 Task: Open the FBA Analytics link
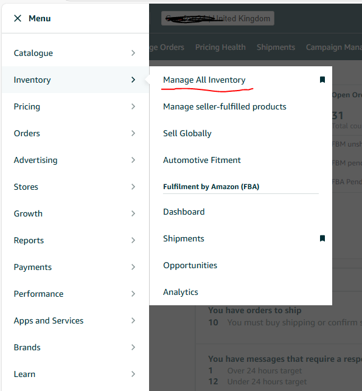181,292
